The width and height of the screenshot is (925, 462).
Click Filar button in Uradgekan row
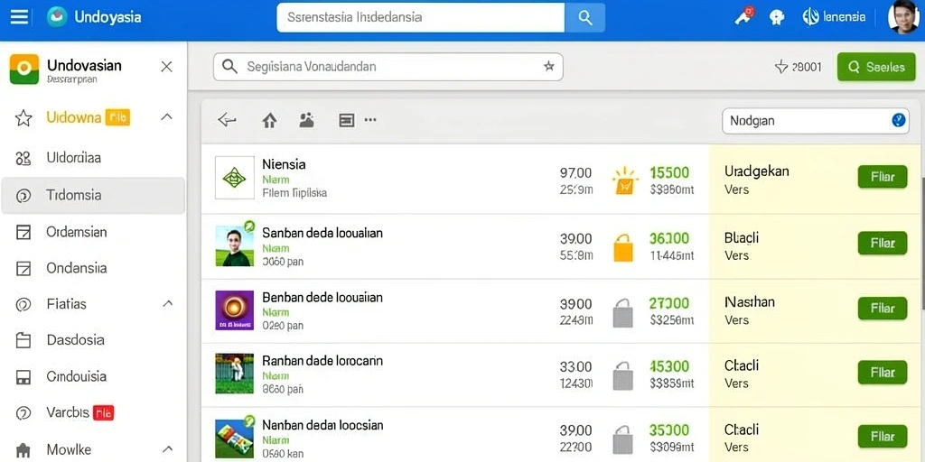click(882, 177)
